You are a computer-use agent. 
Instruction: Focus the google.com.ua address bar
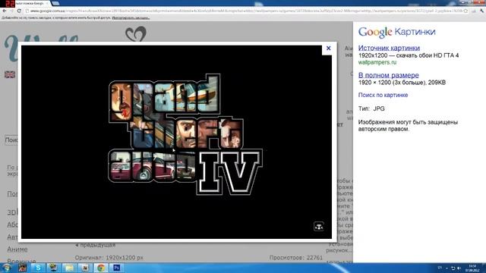click(246, 11)
